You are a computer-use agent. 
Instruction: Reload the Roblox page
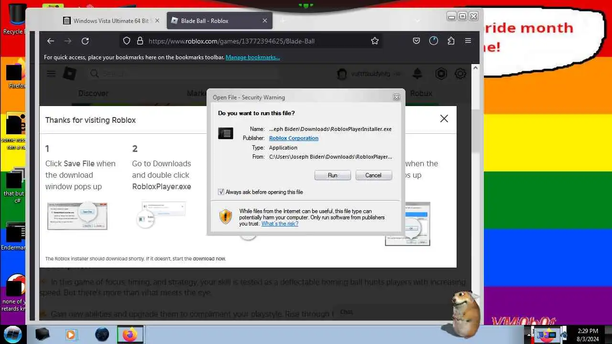85,41
